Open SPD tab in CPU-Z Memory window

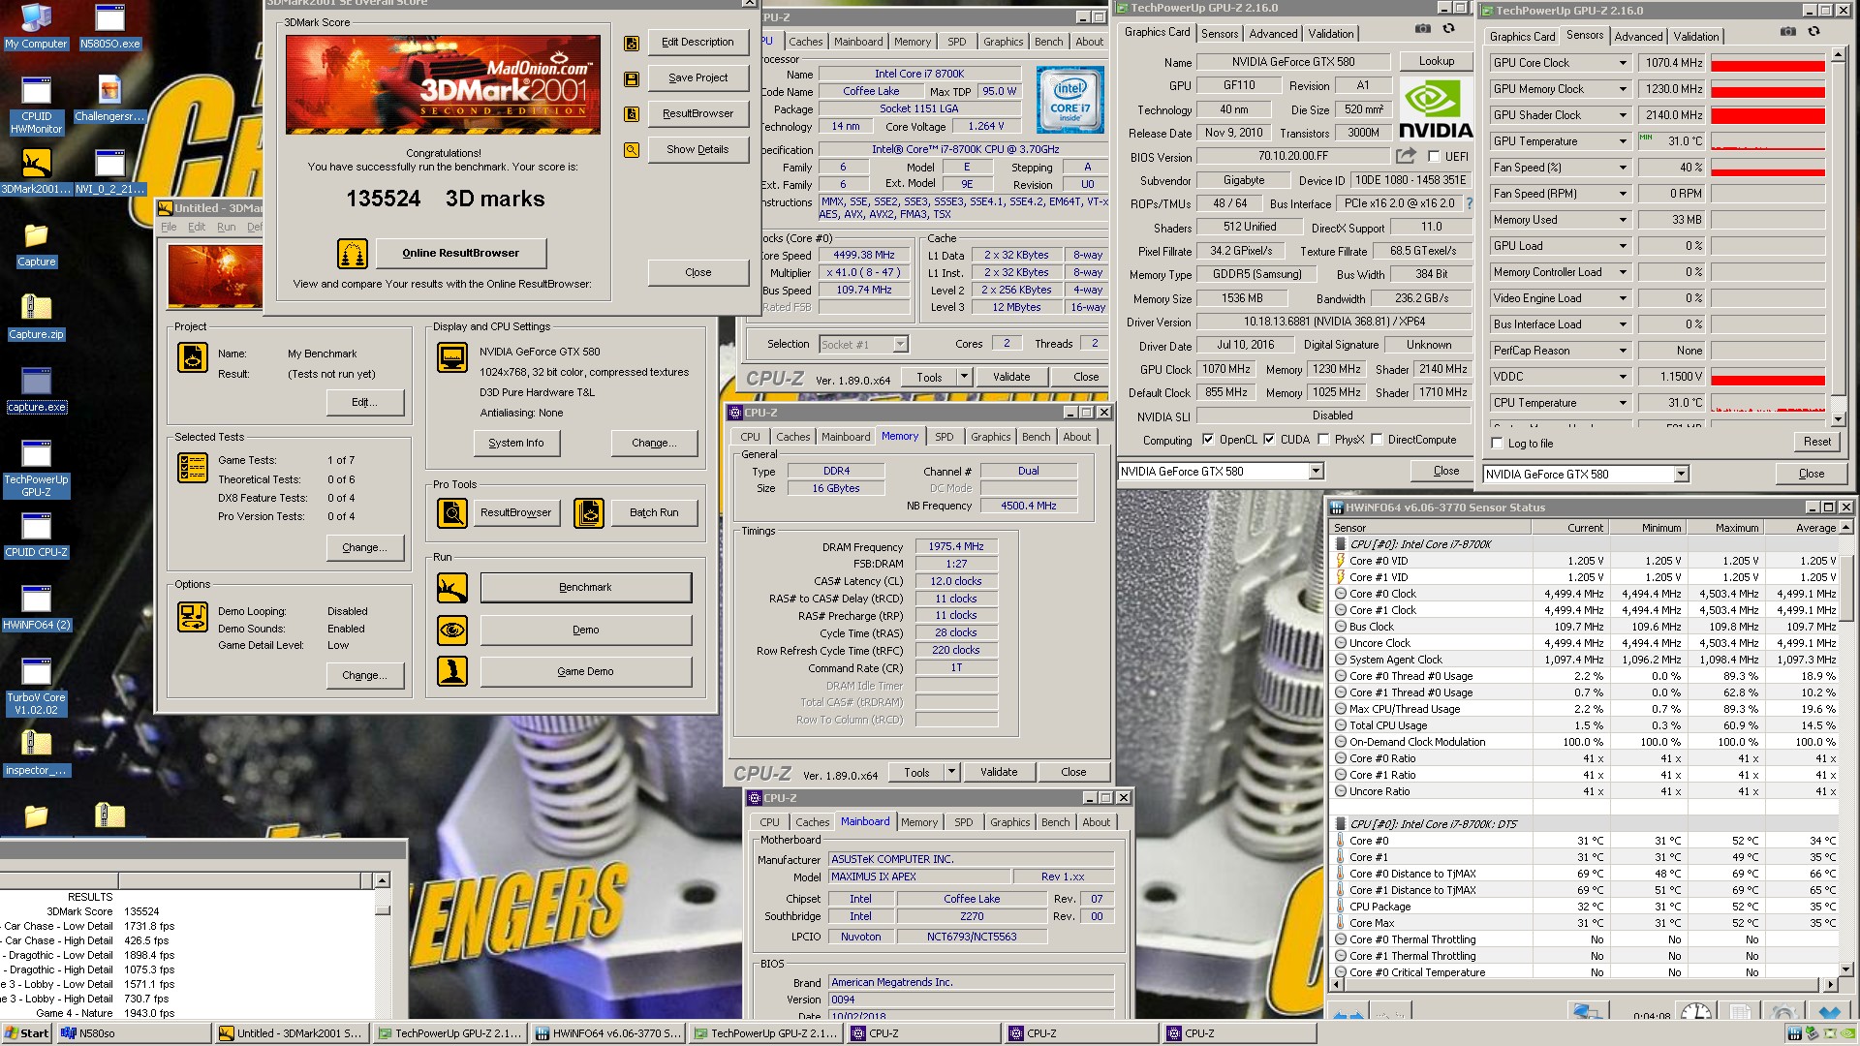[x=944, y=437]
